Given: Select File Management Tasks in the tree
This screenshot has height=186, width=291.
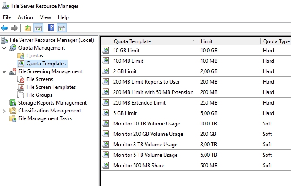Looking at the screenshot, I should click(x=45, y=118).
